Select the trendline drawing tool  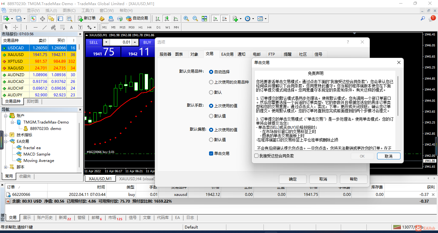point(44,27)
